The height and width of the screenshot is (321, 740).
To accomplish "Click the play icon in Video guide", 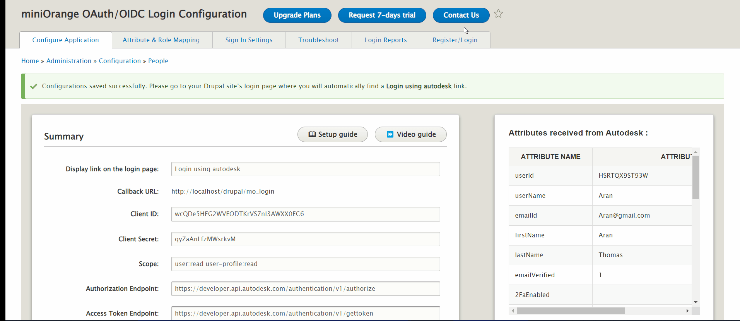I will (390, 134).
